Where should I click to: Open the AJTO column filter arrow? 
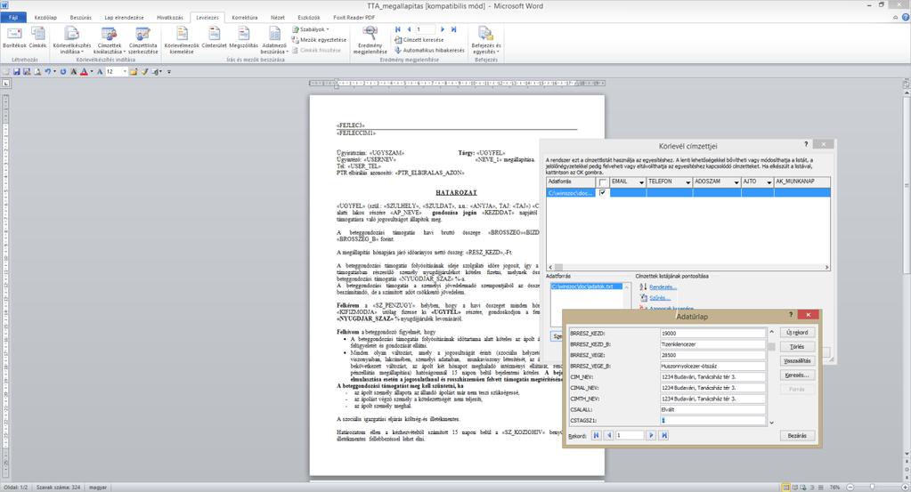(769, 182)
